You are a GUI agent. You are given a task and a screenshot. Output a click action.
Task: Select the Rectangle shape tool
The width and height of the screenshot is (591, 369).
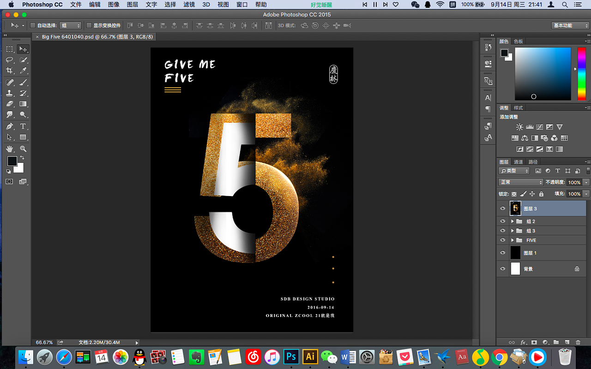[x=23, y=137]
